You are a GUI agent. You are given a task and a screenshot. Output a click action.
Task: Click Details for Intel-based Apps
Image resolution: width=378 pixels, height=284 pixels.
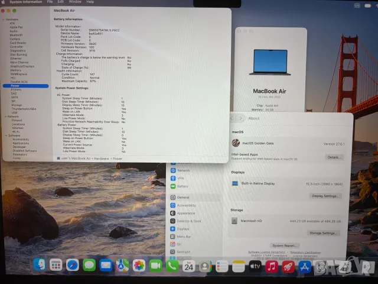pyautogui.click(x=334, y=157)
